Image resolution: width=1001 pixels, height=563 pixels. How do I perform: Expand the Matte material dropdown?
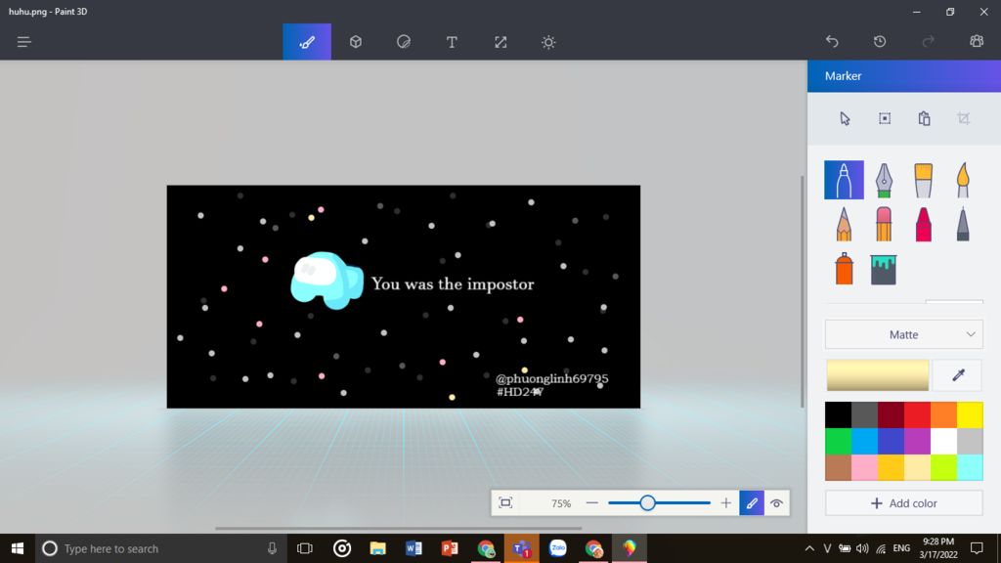coord(904,334)
